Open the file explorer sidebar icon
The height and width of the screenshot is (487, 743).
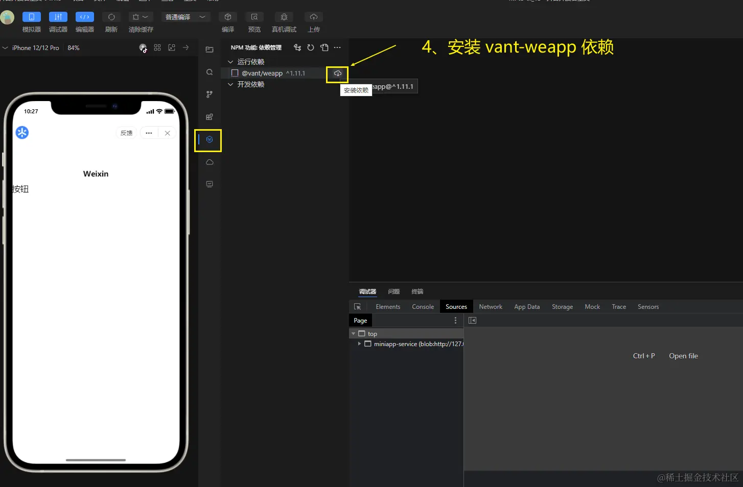pyautogui.click(x=210, y=50)
